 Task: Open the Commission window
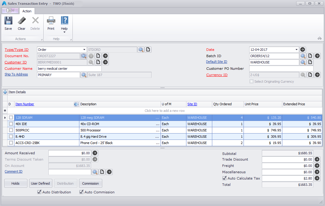[x=90, y=183]
